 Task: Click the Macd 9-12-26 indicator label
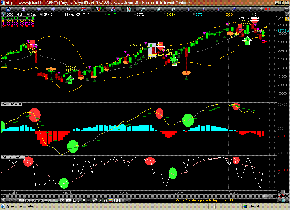coord(12,104)
